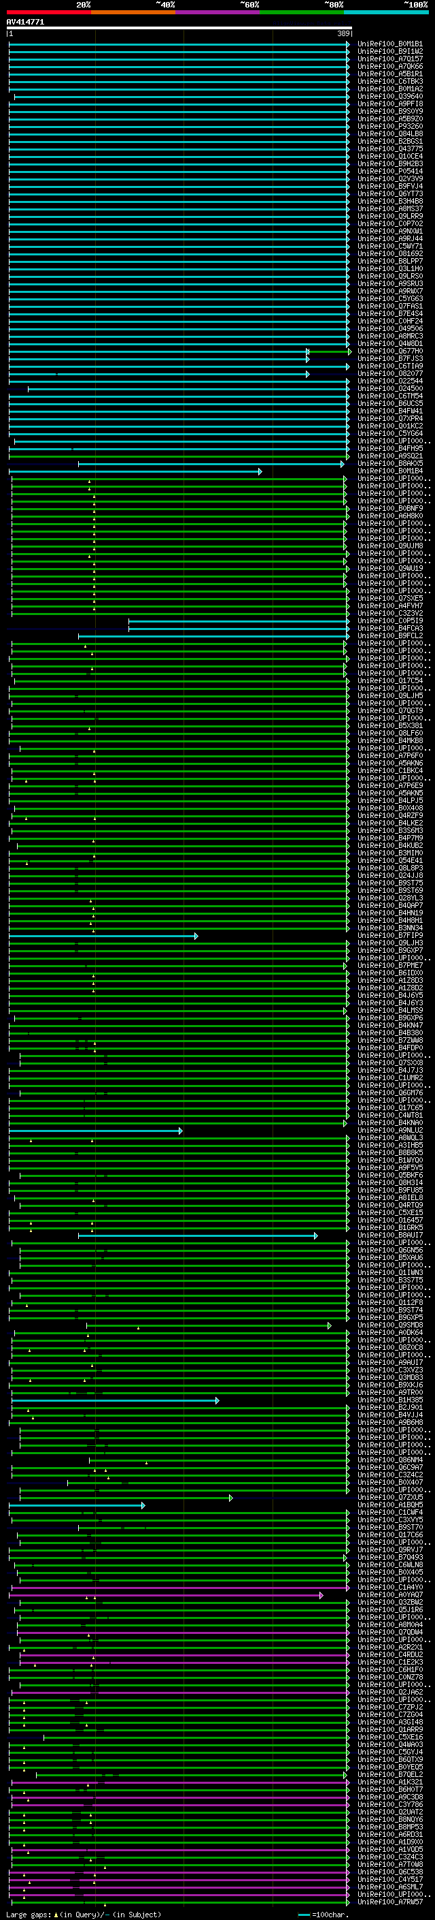Select hit label UniRef100_Q84LB8
Screen dimensions: 435x1920
tap(390, 133)
